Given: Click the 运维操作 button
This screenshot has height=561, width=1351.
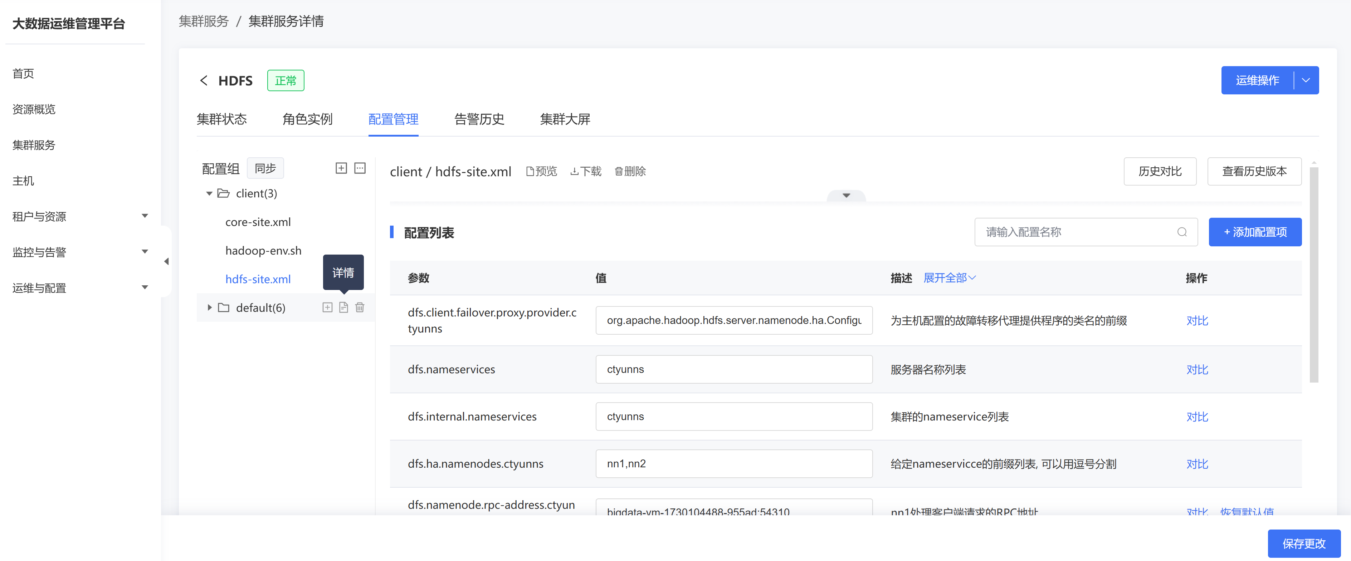Looking at the screenshot, I should 1257,80.
